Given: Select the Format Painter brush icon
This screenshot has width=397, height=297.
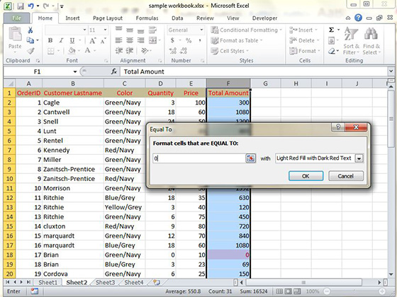Looking at the screenshot, I should [30, 51].
